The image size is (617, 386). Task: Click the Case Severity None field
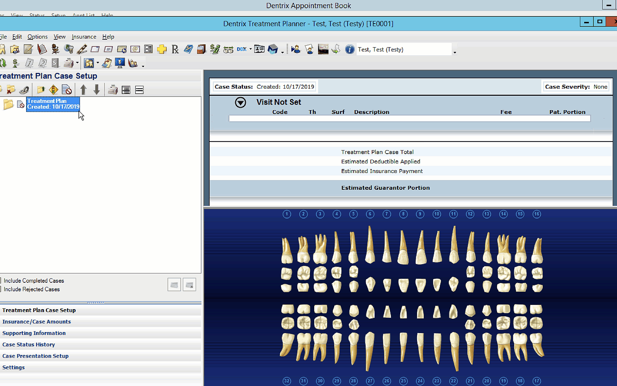click(x=576, y=86)
